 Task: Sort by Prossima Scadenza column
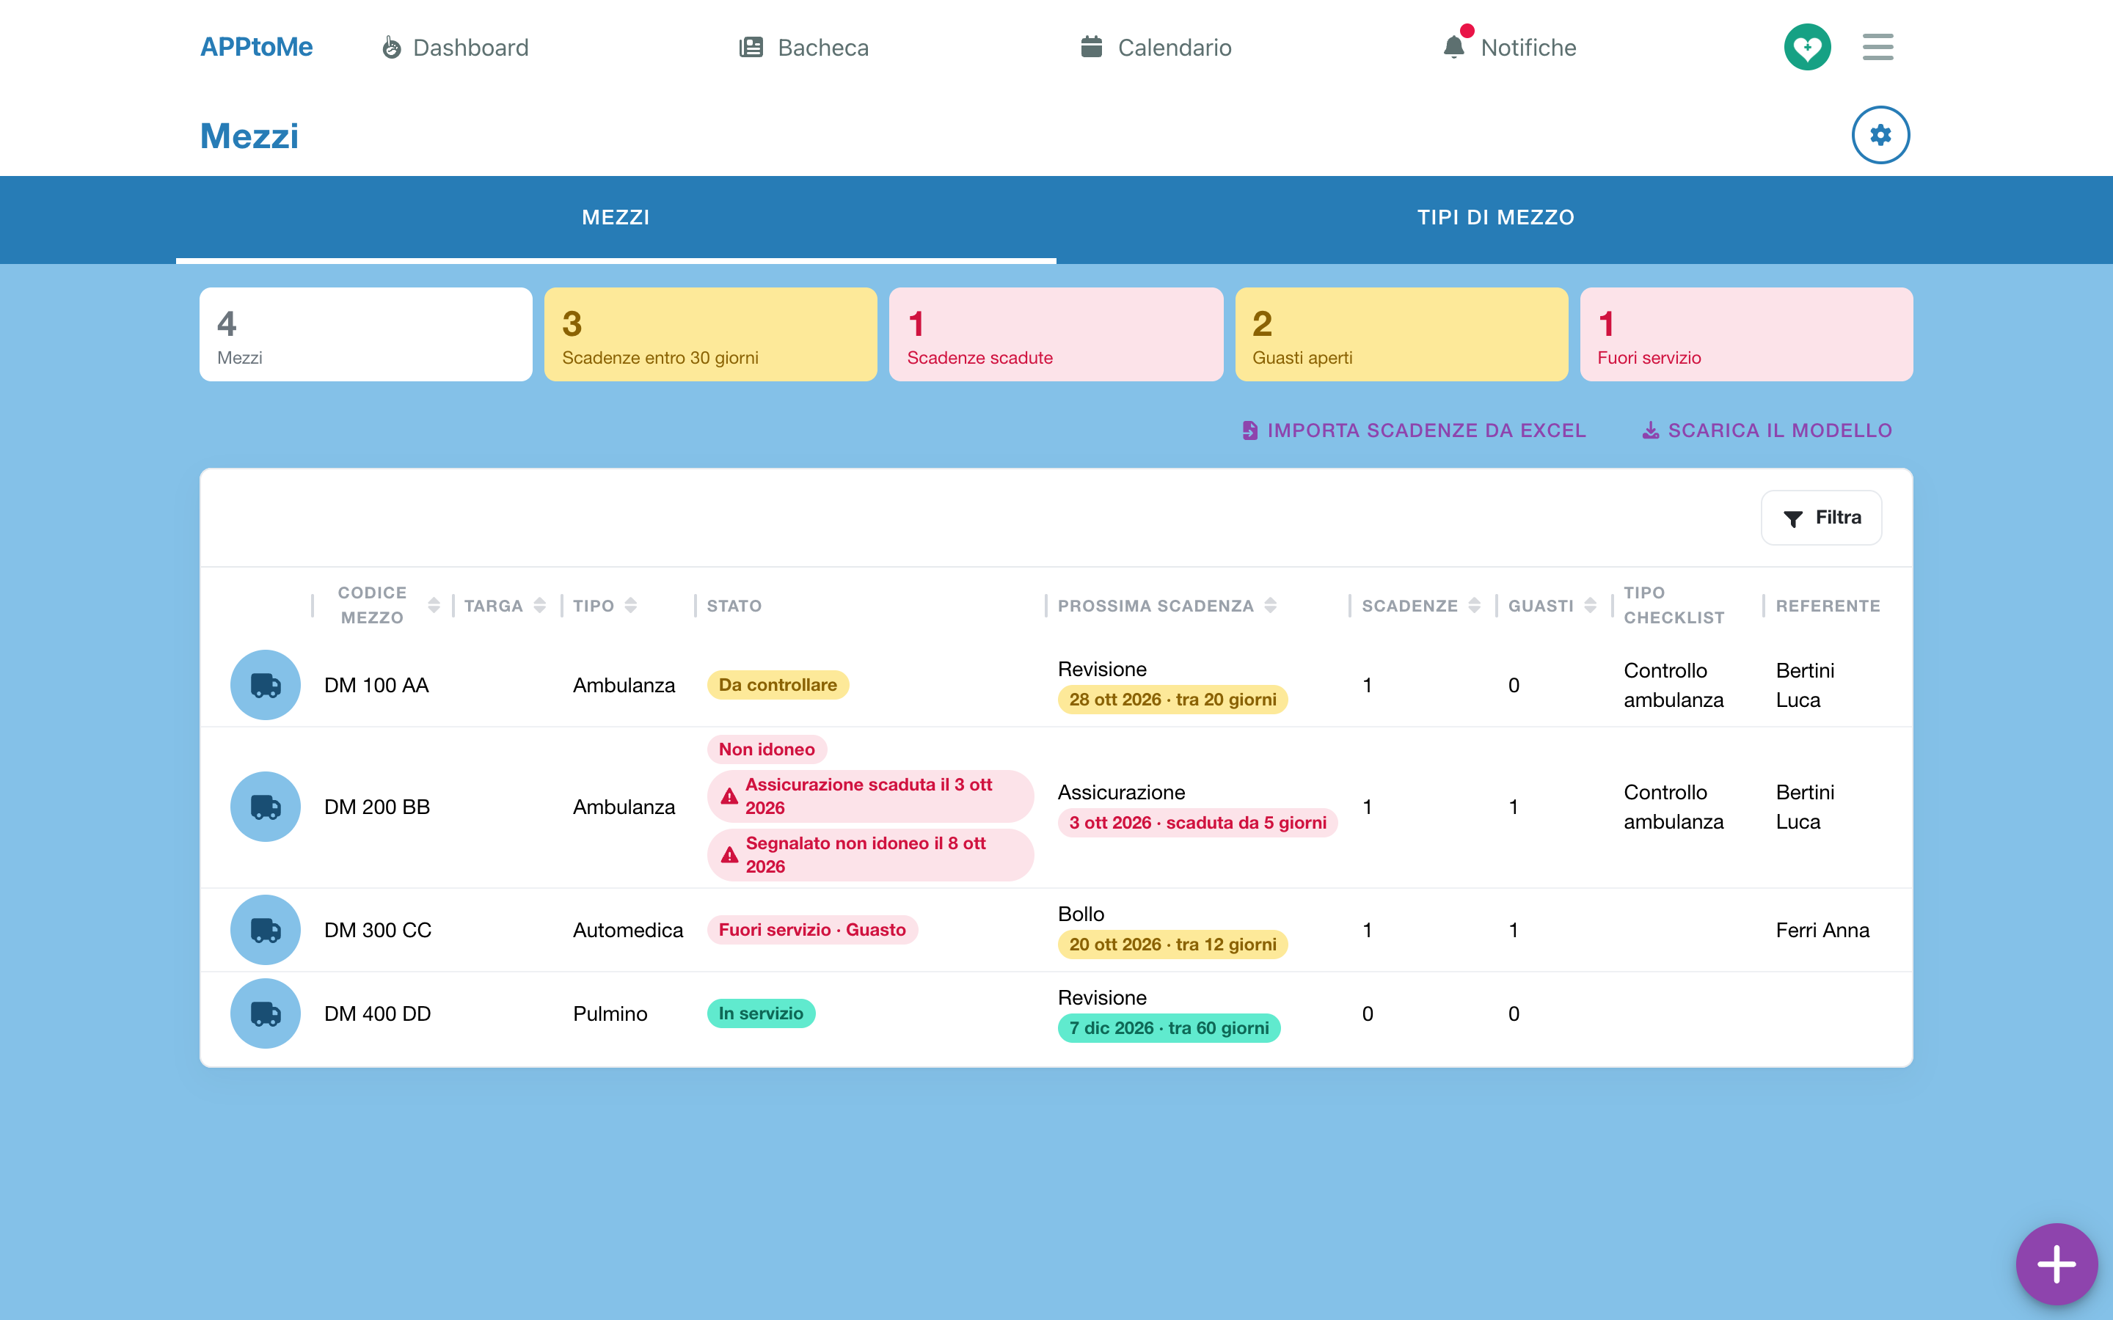tap(1271, 606)
